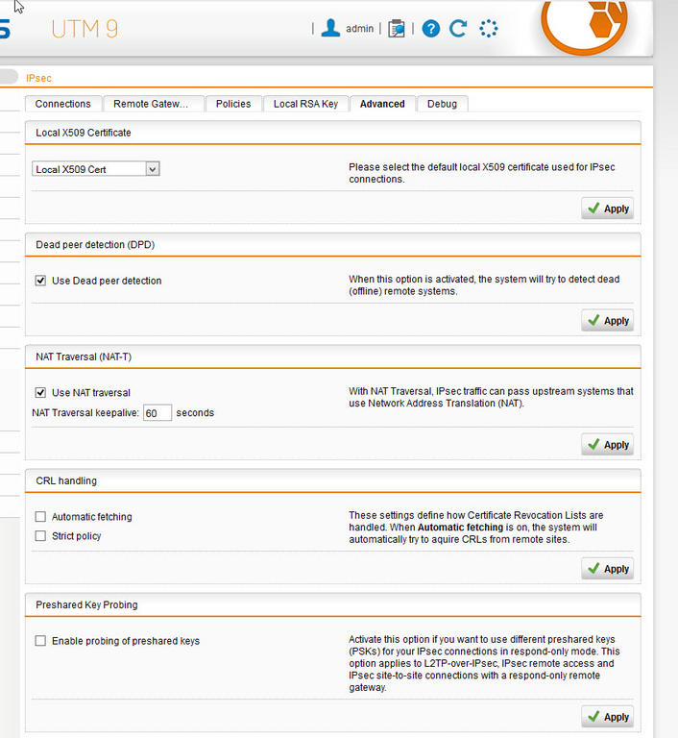Viewport: 678px width, 738px height.
Task: Enable Automatic fetching checkbox
Action: [x=40, y=517]
